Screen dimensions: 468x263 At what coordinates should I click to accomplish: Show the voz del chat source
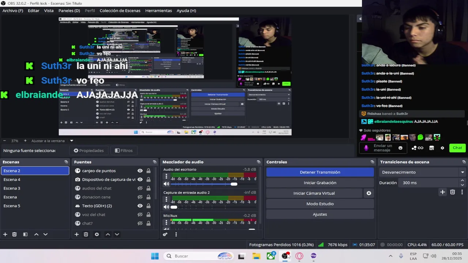coord(140,214)
